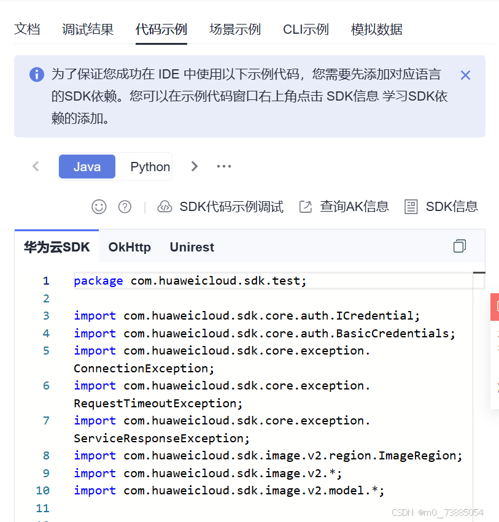
Task: Click line number 10 in the gutter
Action: (x=42, y=491)
